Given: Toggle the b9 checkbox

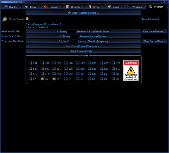Looking at the screenshot, I should 101,74.
